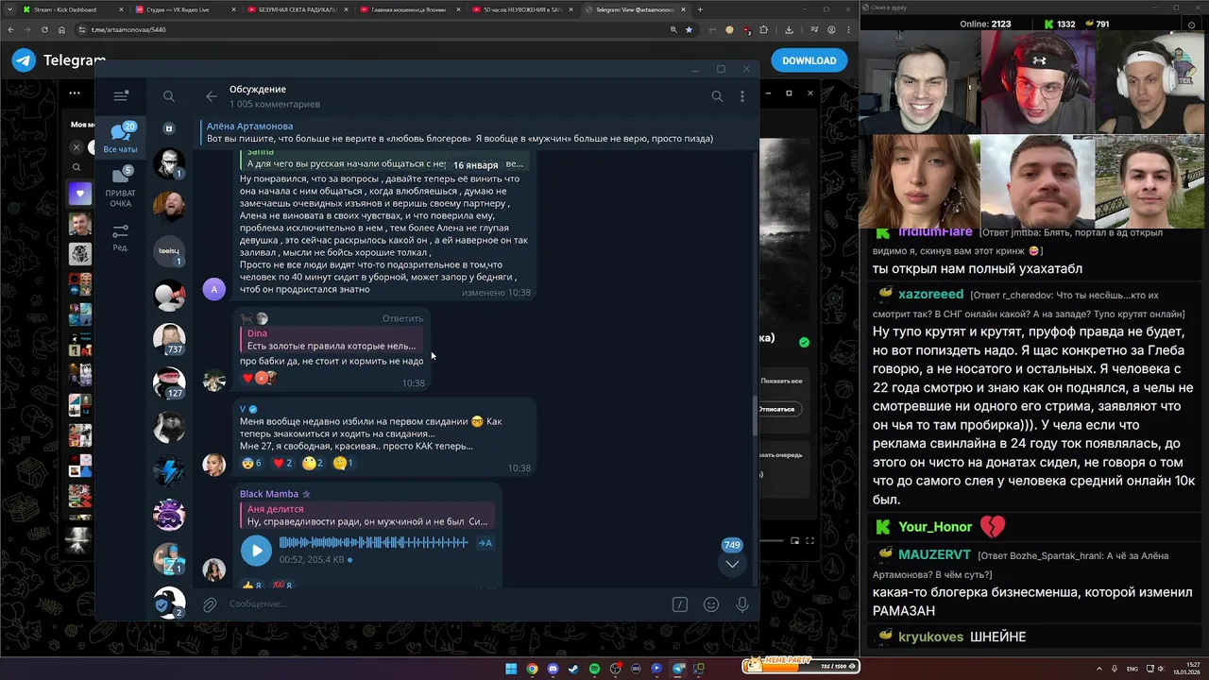
Task: Play Black Mamba's voice message
Action: click(256, 550)
